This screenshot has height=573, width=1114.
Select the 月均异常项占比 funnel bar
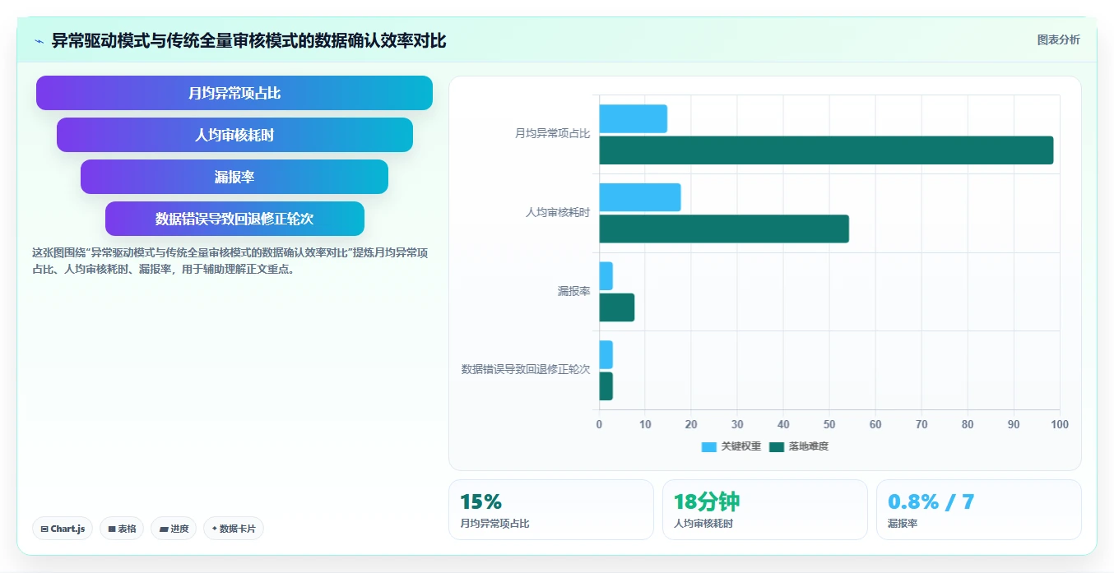(x=234, y=93)
